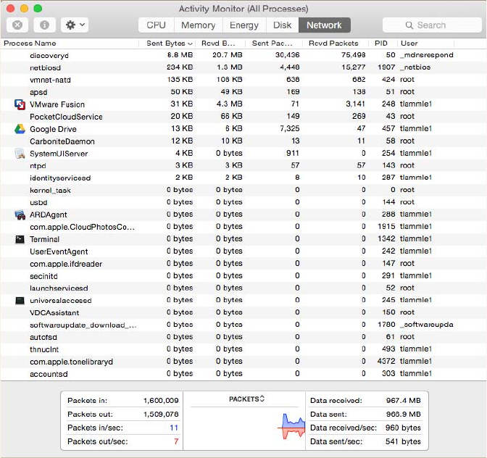Select the discoveryd process row

pos(243,55)
